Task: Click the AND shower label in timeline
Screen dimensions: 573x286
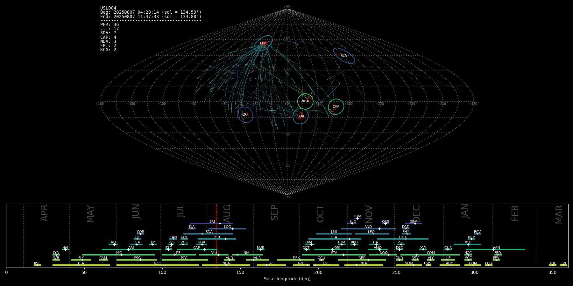Action: point(368,227)
